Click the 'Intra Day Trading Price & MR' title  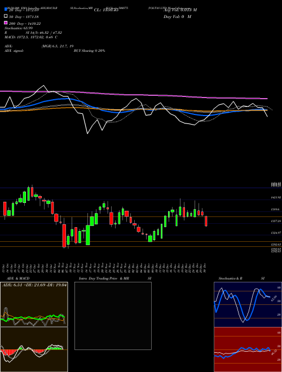tap(104, 278)
